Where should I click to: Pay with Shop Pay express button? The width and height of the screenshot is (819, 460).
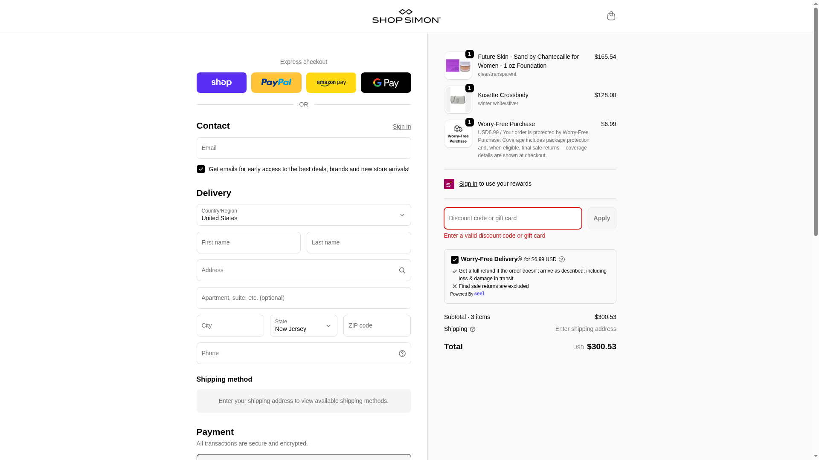coord(221,83)
